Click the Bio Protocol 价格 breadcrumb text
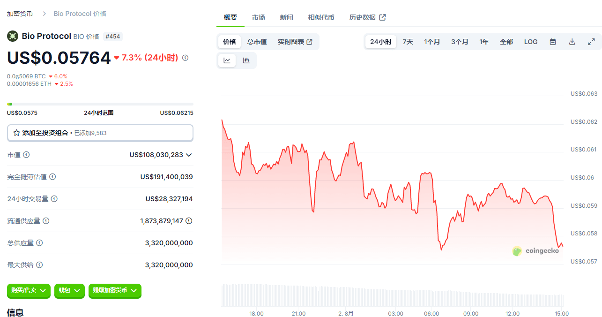This screenshot has width=602, height=317. pos(80,14)
